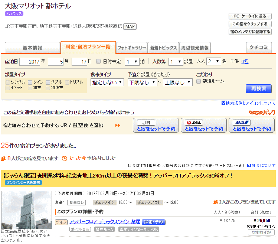Check the 和洋室 room type
This screenshot has height=244, width=278.
point(48,88)
